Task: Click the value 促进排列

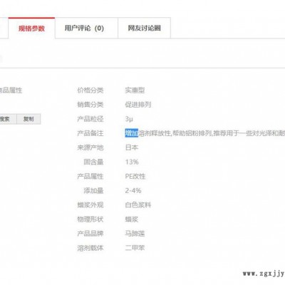Action: pyautogui.click(x=138, y=105)
